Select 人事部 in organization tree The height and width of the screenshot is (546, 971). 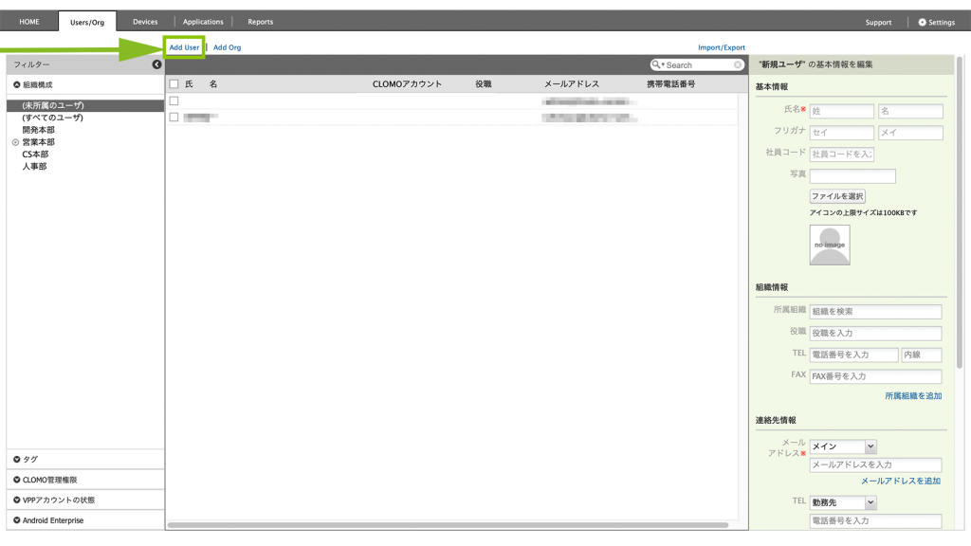click(35, 167)
